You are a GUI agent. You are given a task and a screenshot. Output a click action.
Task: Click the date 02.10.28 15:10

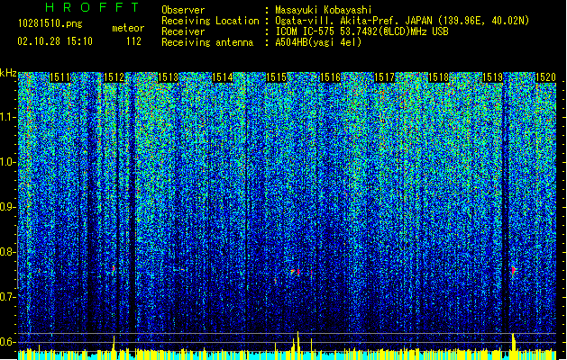55,41
